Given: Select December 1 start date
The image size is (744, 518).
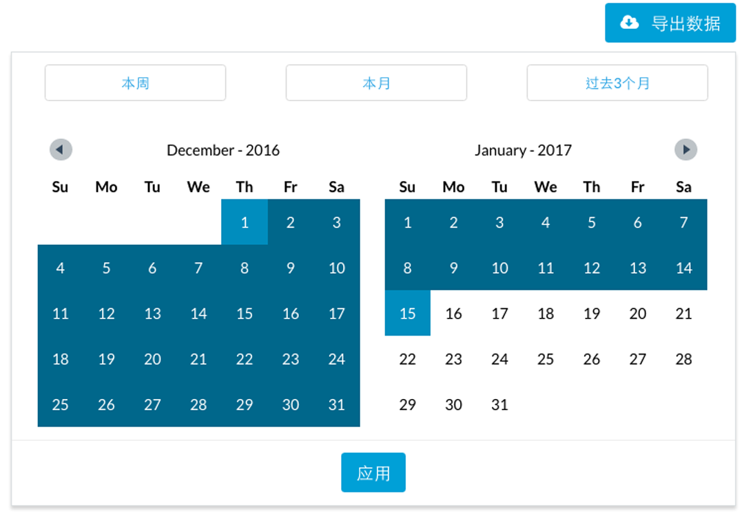Looking at the screenshot, I should coord(245,222).
